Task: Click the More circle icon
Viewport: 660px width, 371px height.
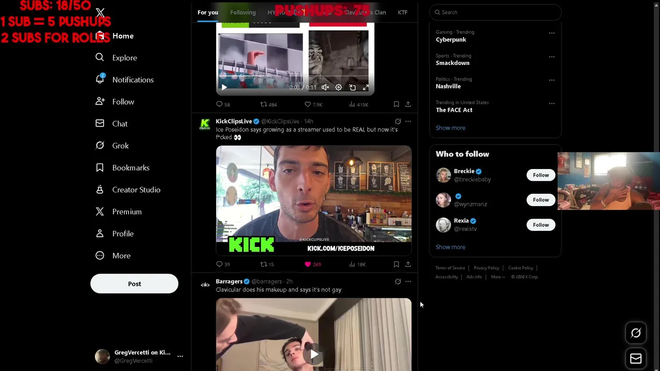Action: point(100,256)
